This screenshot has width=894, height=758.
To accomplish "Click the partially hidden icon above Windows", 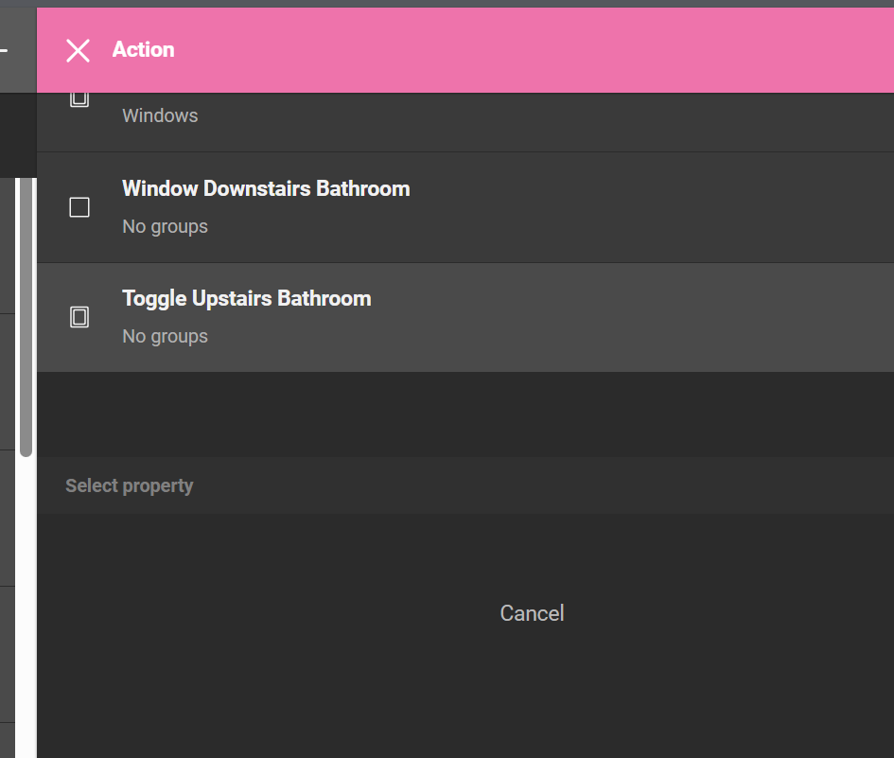I will (x=79, y=99).
